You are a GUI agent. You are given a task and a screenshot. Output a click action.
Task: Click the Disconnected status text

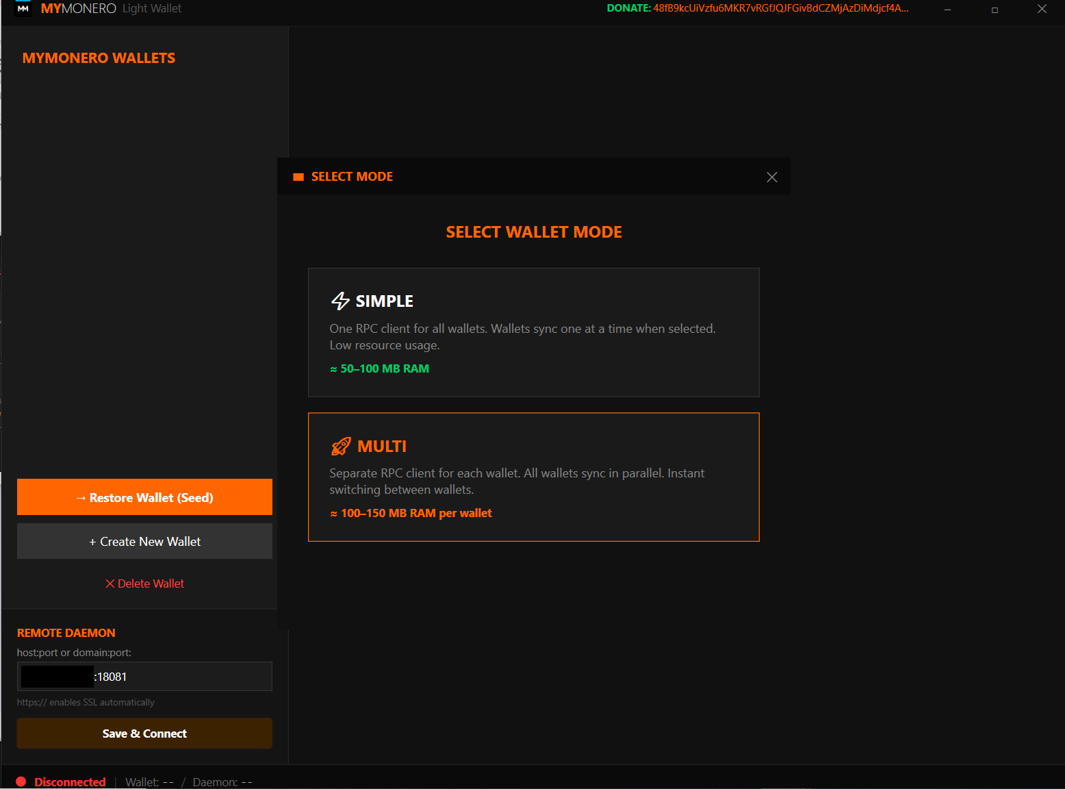[70, 782]
